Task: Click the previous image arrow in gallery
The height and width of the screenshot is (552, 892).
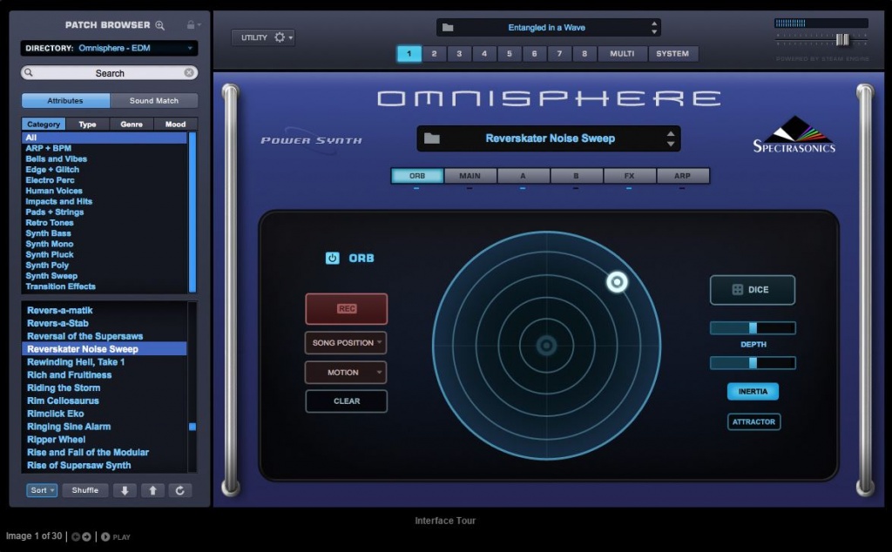Action: coord(76,536)
